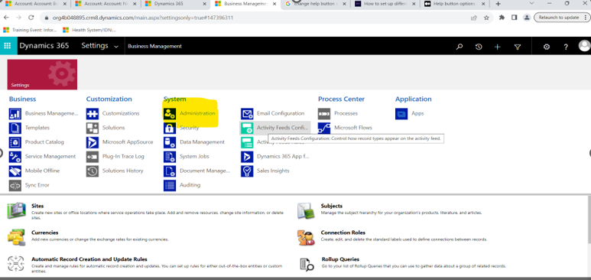Click the Settings red tile
591x280 pixels.
42,74
